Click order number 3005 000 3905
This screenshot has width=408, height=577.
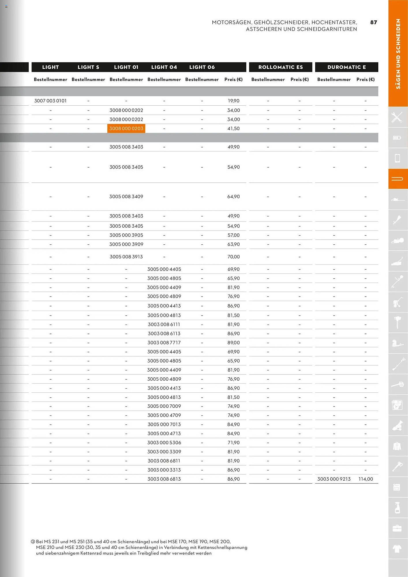[x=126, y=235]
